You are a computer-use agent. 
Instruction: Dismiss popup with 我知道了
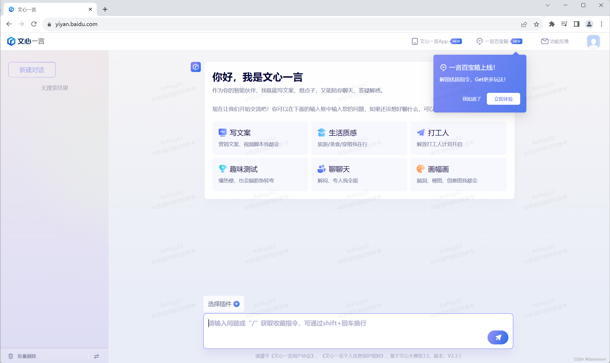(471, 99)
